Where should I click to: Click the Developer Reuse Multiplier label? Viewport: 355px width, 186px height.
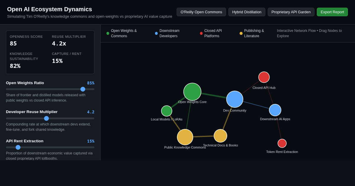point(32,112)
